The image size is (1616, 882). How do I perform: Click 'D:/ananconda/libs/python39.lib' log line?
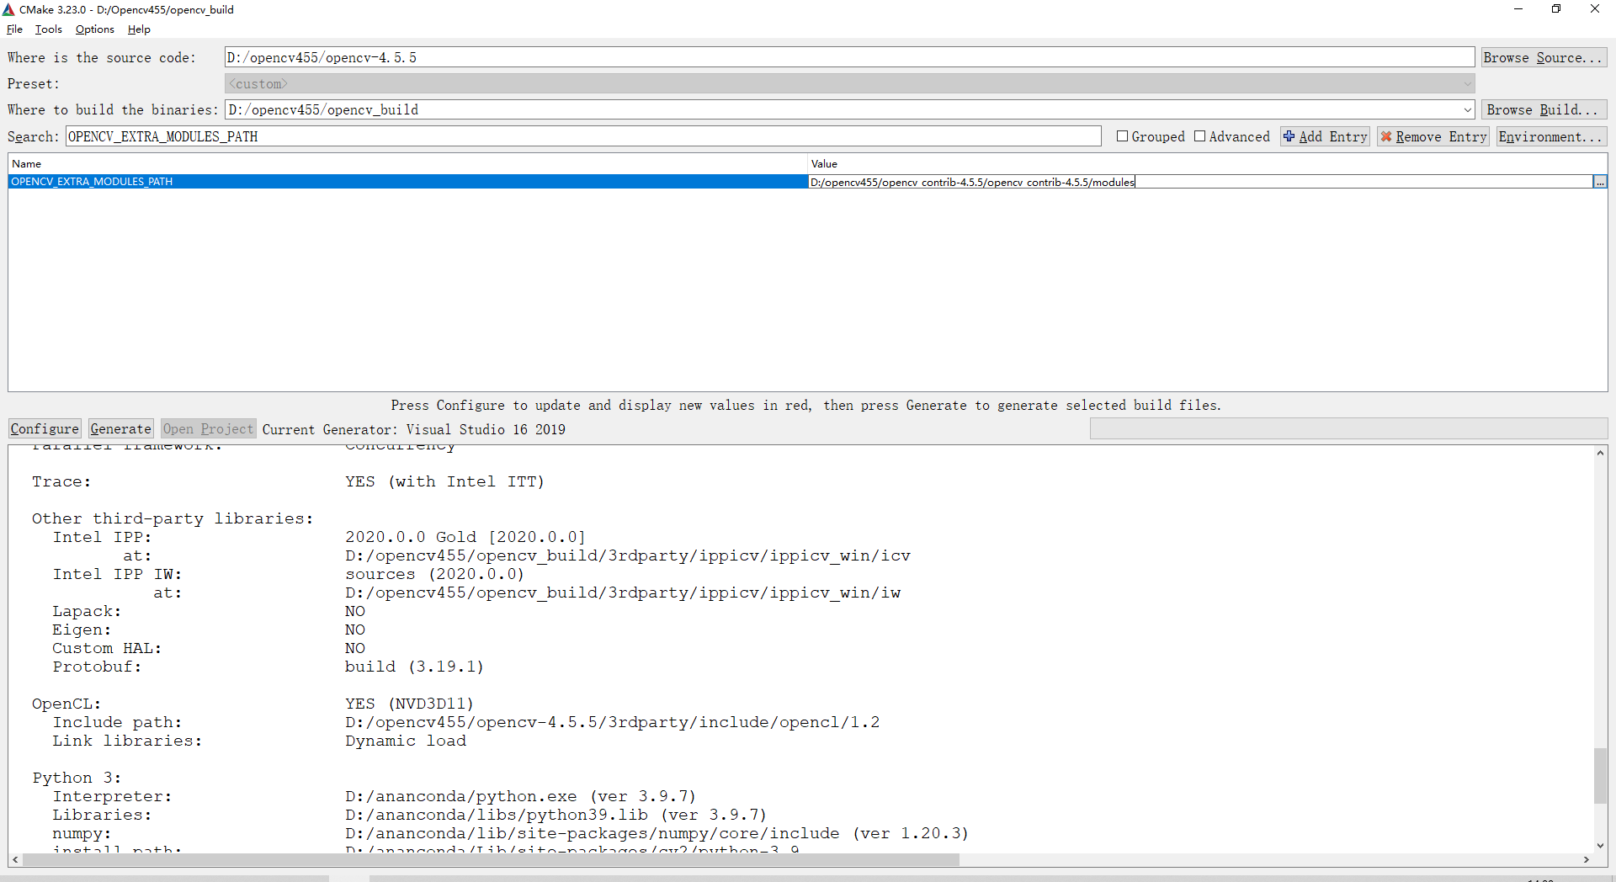tap(556, 815)
